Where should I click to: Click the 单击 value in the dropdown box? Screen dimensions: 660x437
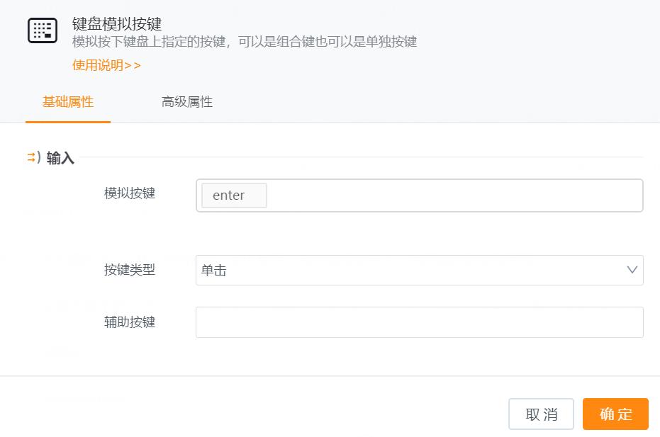pos(214,270)
